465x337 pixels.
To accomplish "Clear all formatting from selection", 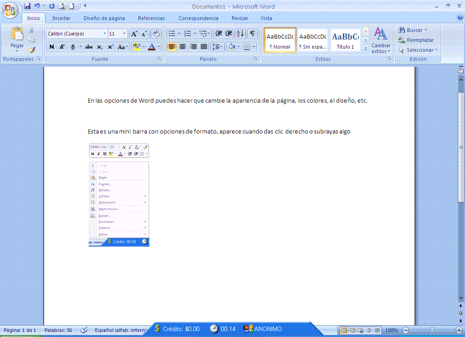I will pos(156,34).
